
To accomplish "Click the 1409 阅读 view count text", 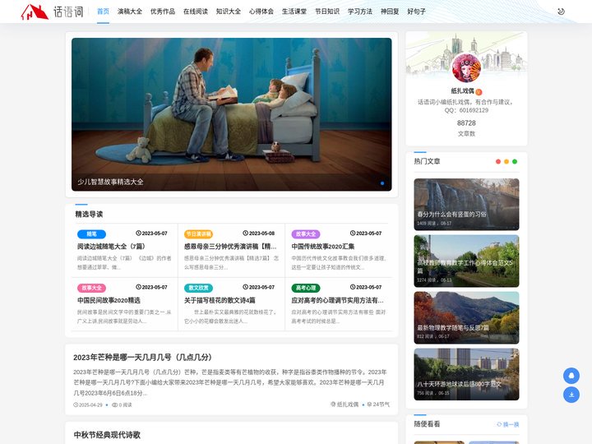I will coord(426,224).
